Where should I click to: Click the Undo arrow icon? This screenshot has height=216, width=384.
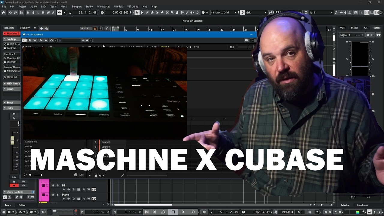coord(10,13)
